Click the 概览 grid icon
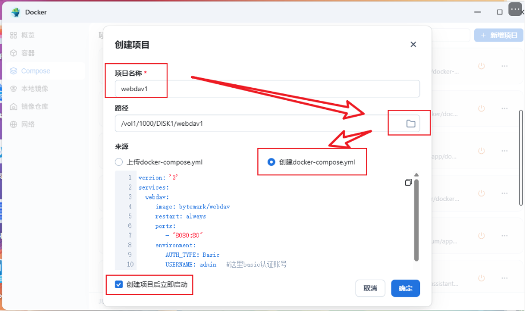 [13, 35]
